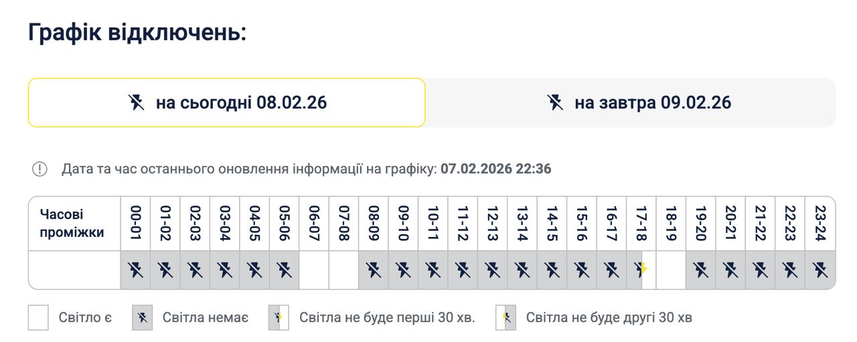Click the white 'Світло є' legend swatch
The width and height of the screenshot is (857, 342).
pos(38,317)
